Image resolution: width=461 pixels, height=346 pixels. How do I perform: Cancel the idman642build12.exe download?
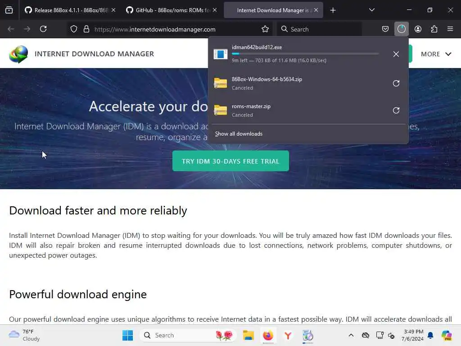[x=396, y=54]
